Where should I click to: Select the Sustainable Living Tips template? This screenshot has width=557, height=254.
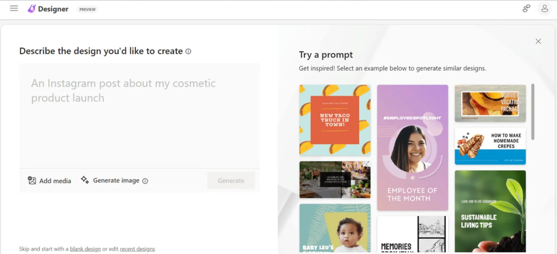pyautogui.click(x=490, y=211)
